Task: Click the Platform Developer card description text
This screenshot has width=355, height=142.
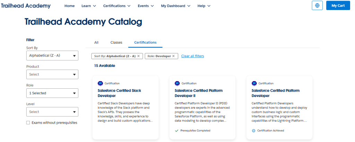Action: point(279,112)
